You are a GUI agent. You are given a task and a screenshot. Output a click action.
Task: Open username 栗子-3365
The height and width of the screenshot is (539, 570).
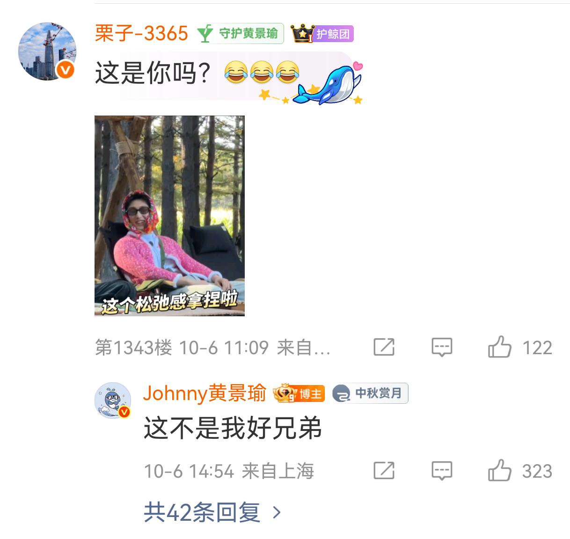coord(142,34)
